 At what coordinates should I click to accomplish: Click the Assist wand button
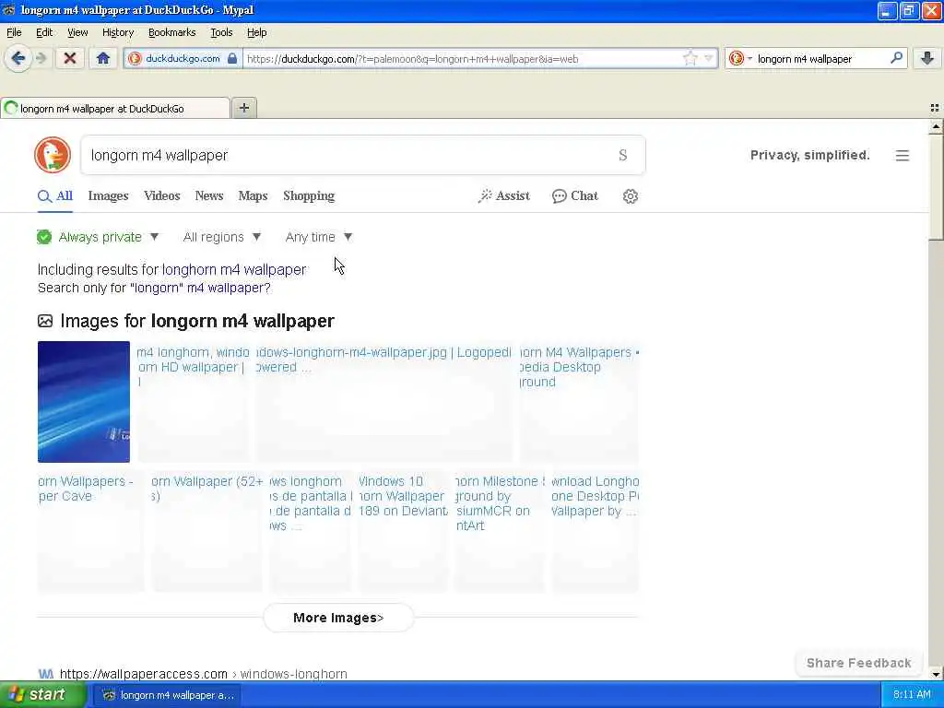[x=504, y=195]
